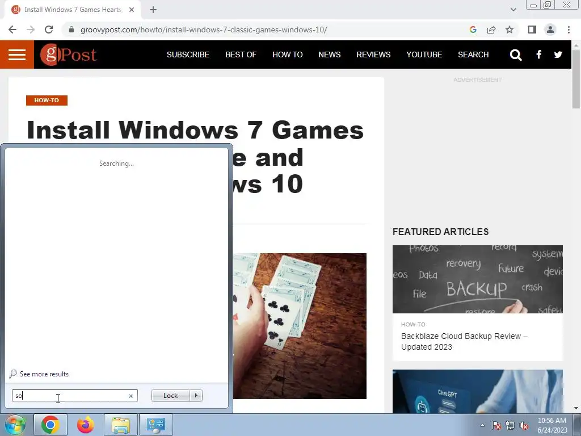Open BEST OF menu item

(241, 54)
